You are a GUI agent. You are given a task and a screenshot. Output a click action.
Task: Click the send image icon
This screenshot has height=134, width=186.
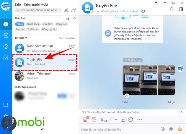(x=94, y=120)
